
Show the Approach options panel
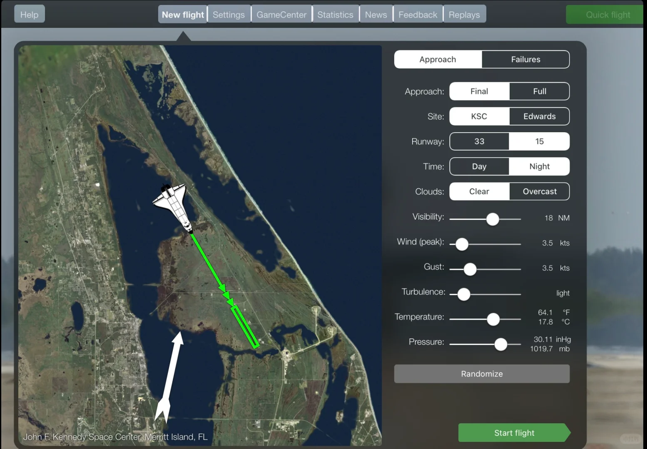click(x=438, y=59)
